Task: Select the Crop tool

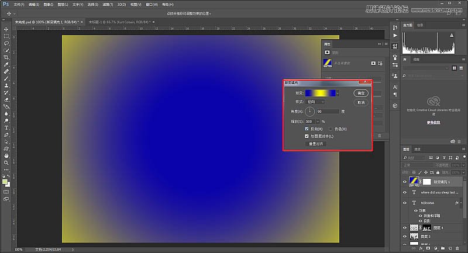Action: (x=6, y=57)
